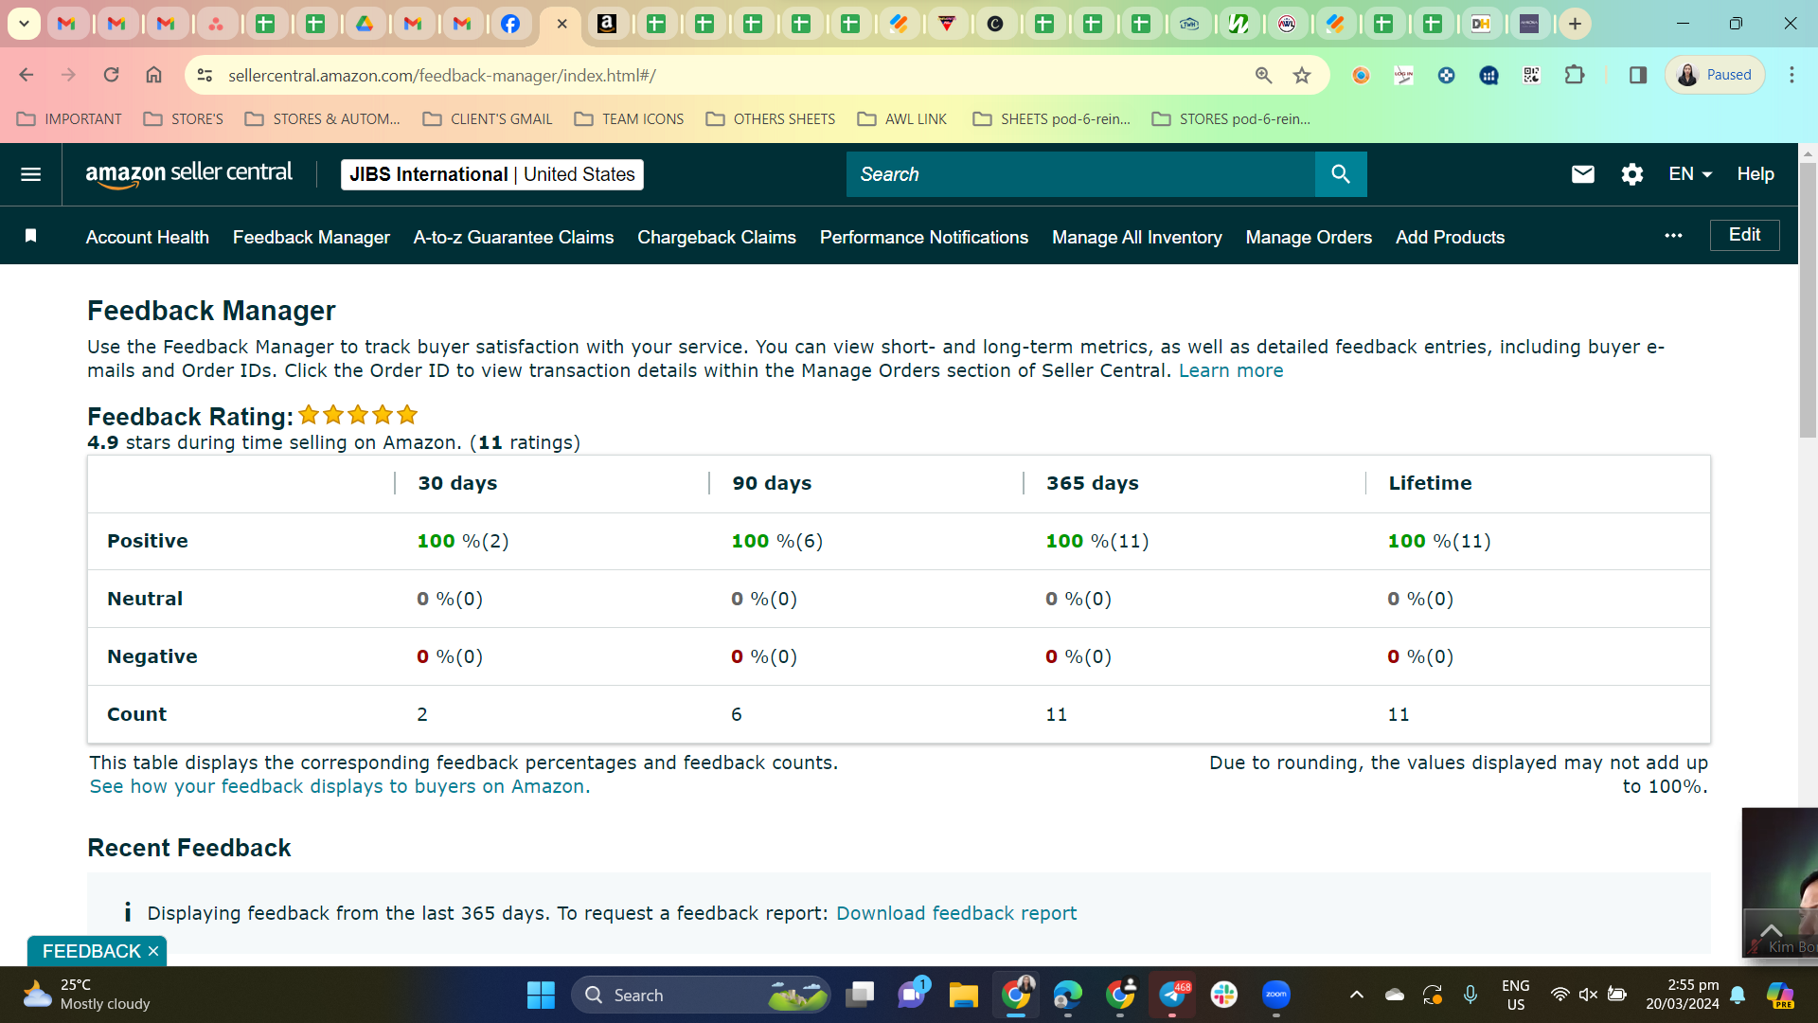This screenshot has height=1023, width=1818.
Task: Open Slack from the taskbar
Action: pos(1223,995)
